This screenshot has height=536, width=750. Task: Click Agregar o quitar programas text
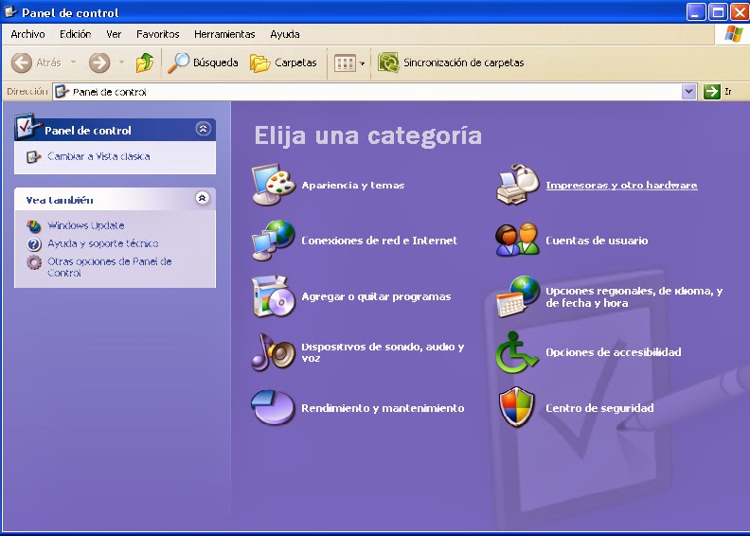click(x=376, y=297)
